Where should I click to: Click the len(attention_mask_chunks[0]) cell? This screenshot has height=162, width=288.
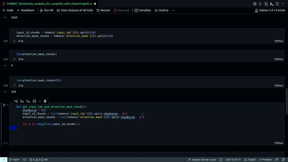click(147, 82)
